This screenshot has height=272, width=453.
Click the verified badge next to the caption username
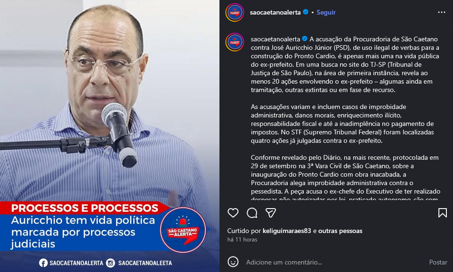tap(305, 39)
